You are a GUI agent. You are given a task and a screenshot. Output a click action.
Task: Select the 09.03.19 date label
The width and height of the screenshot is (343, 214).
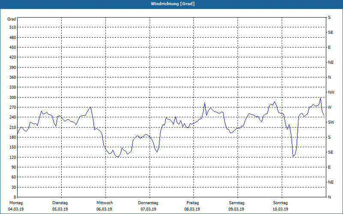tap(236, 209)
